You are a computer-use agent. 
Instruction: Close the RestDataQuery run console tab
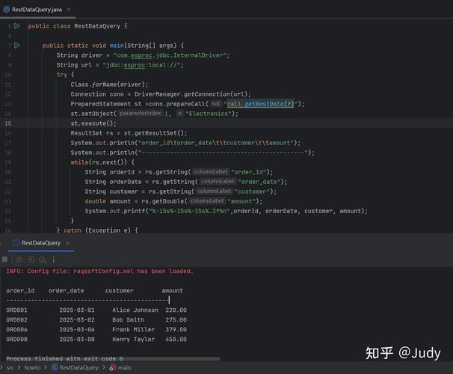(67, 243)
